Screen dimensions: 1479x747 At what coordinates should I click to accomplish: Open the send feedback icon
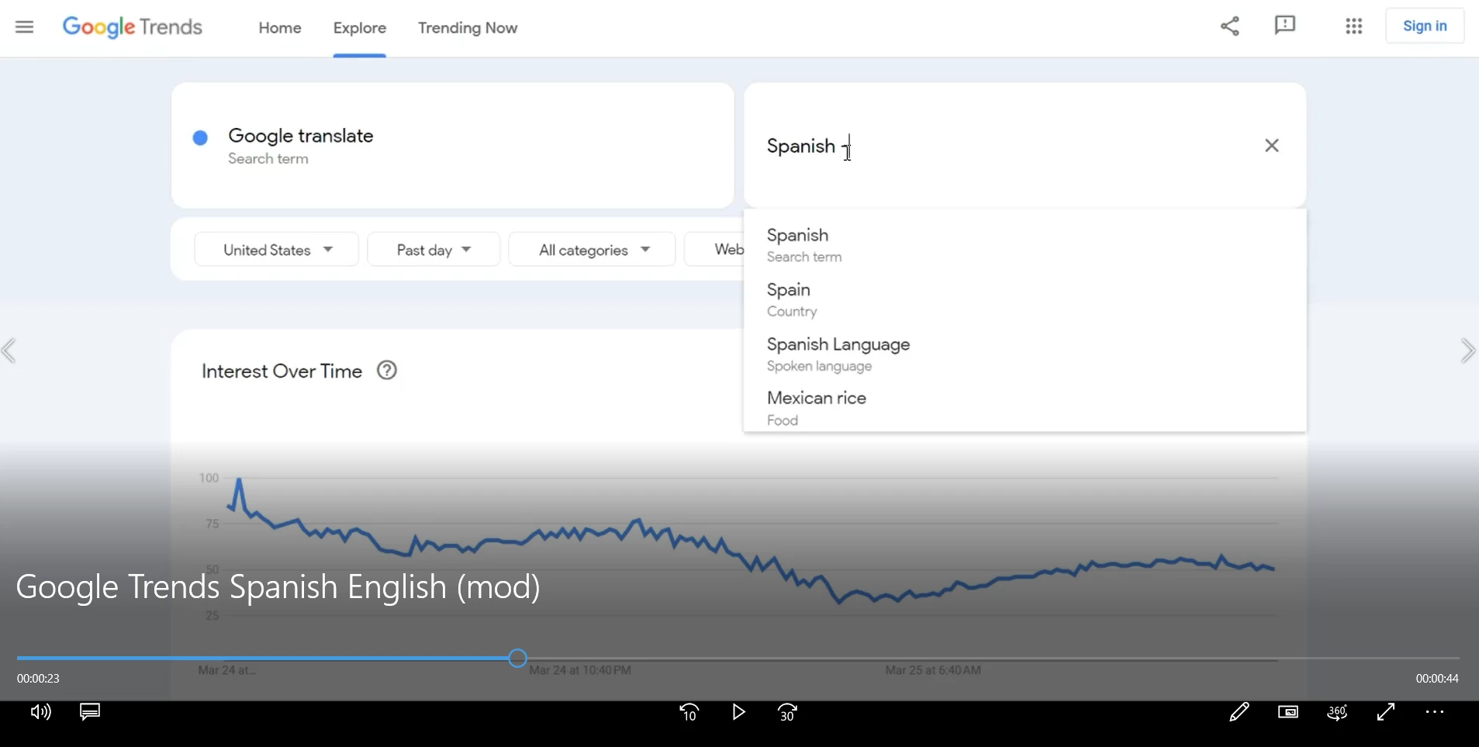coord(1285,26)
